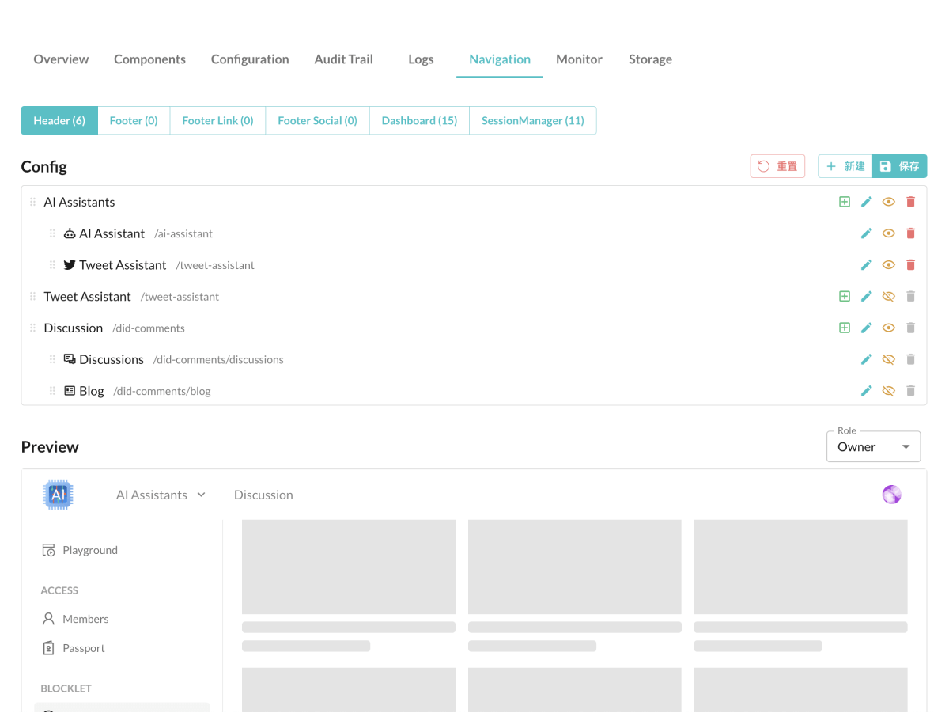Click the profile avatar in the preview

click(x=891, y=494)
